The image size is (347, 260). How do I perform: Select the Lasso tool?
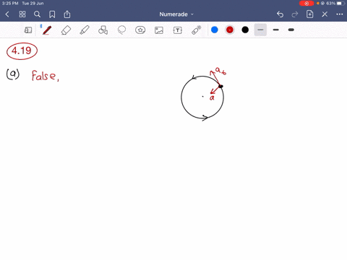tap(121, 30)
